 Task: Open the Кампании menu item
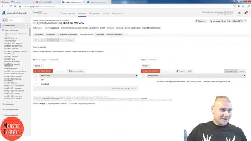(x=82, y=13)
